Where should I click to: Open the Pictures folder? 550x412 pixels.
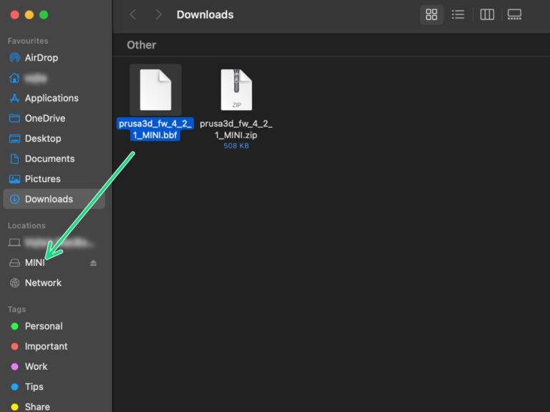(x=42, y=179)
